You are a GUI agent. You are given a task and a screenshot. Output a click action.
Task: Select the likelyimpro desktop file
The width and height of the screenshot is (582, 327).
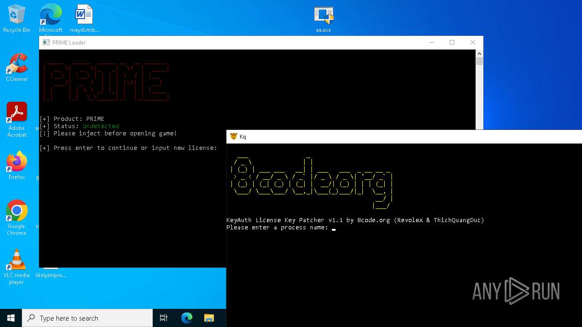[x=50, y=273]
